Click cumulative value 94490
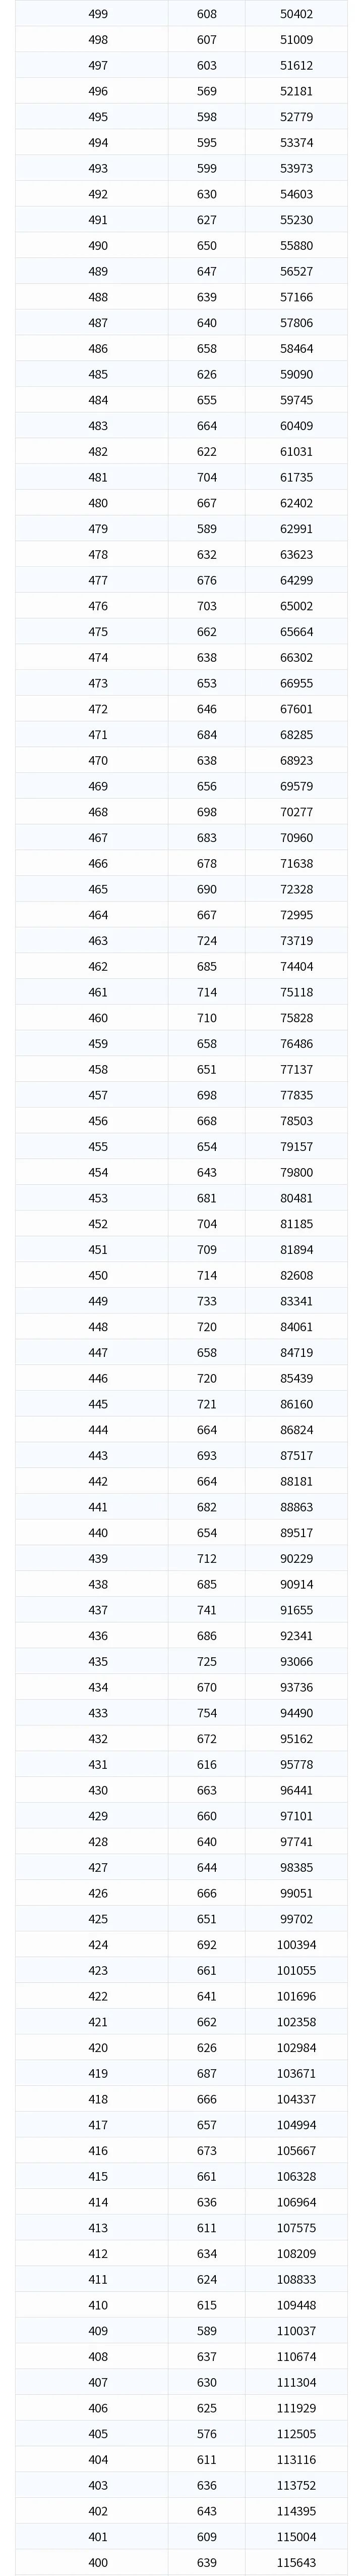Viewport: 363px width, 2576px height. [296, 1713]
